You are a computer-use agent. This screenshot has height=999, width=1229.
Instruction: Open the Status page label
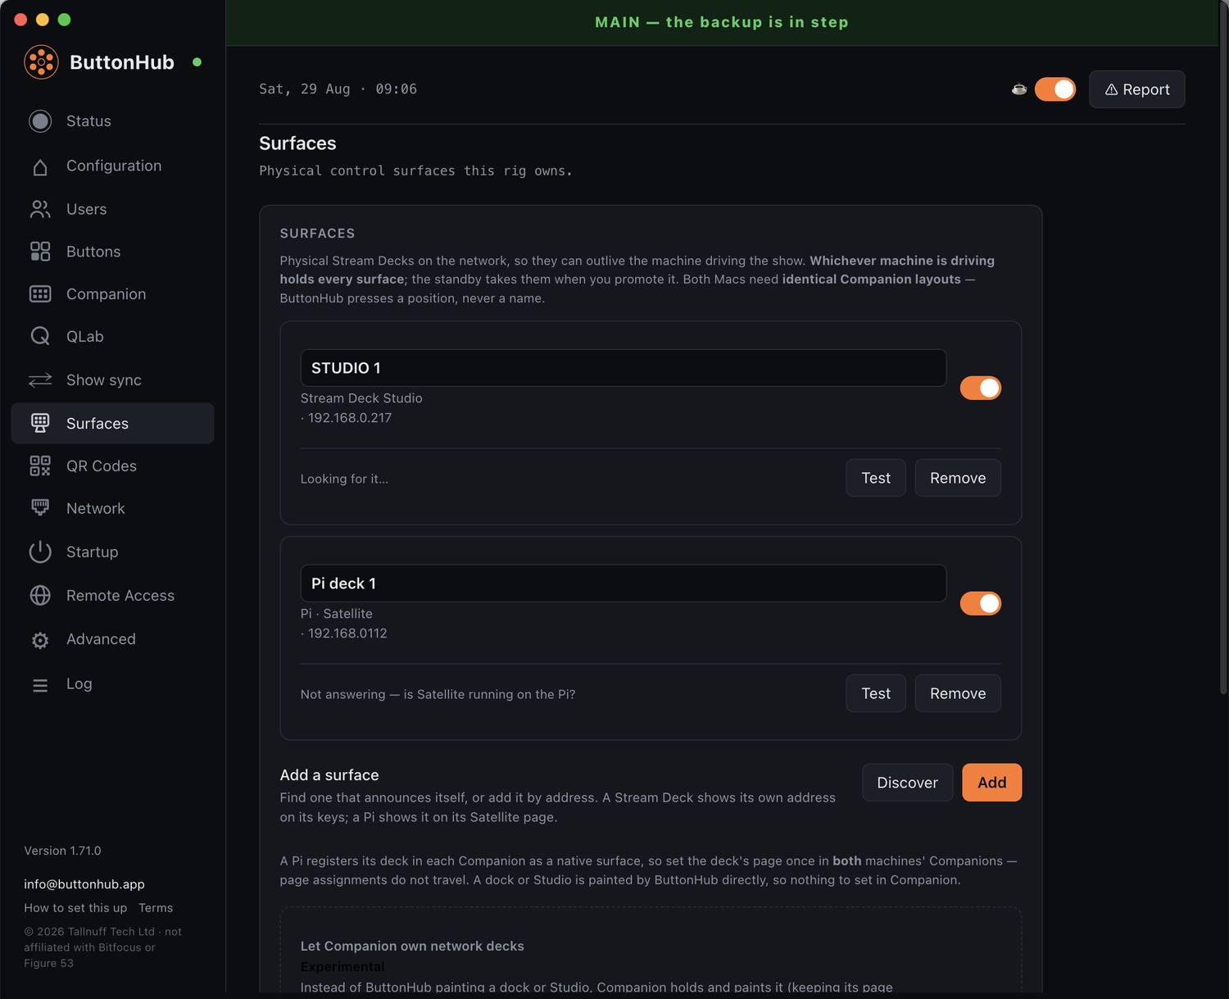(x=88, y=121)
